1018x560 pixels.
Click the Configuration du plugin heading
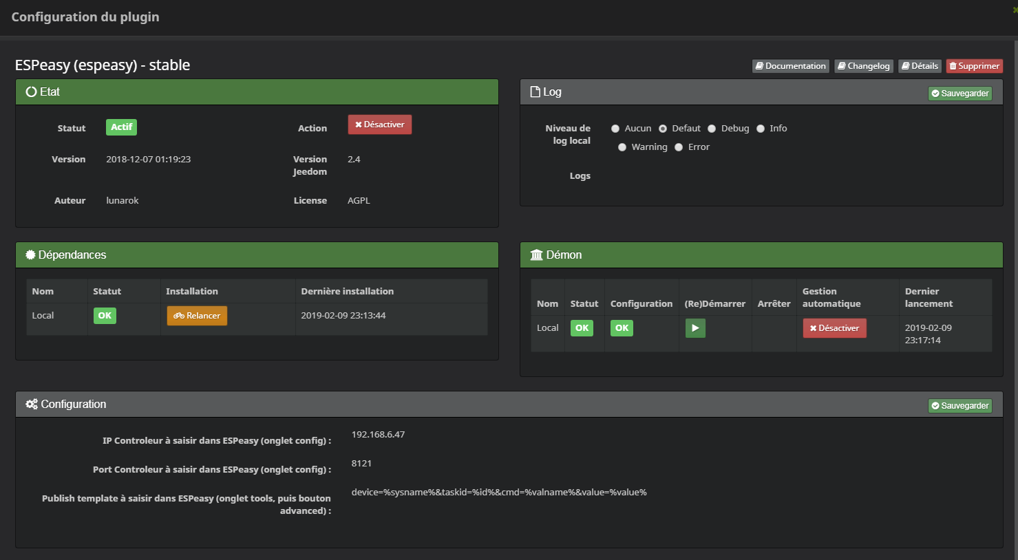85,17
